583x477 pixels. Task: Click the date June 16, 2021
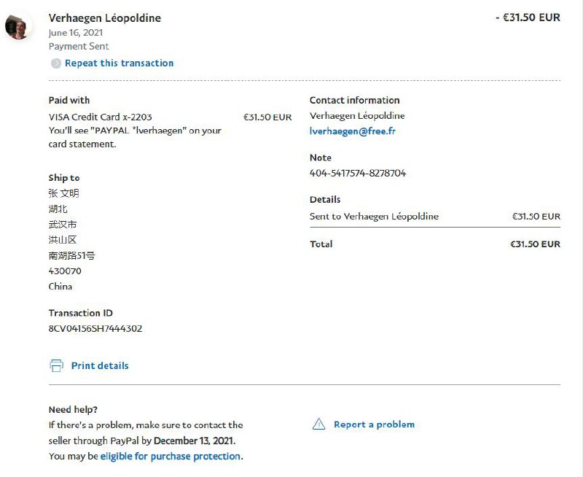coord(76,33)
